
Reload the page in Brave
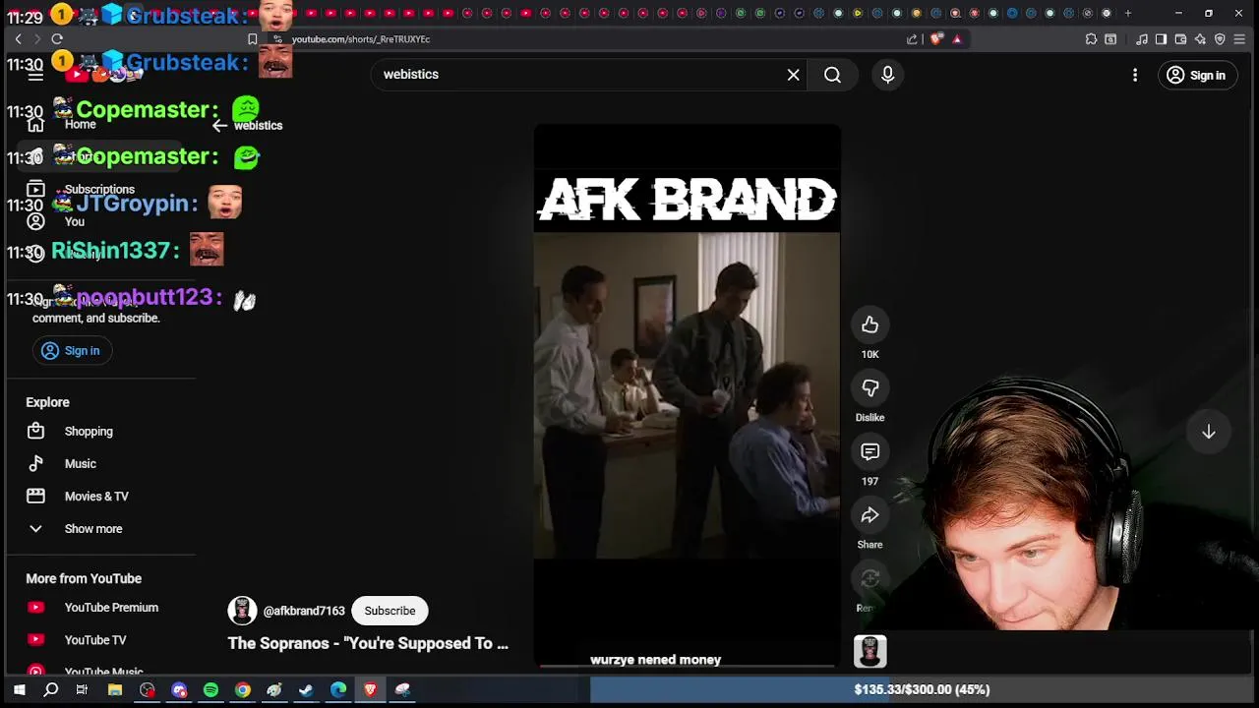coord(57,39)
